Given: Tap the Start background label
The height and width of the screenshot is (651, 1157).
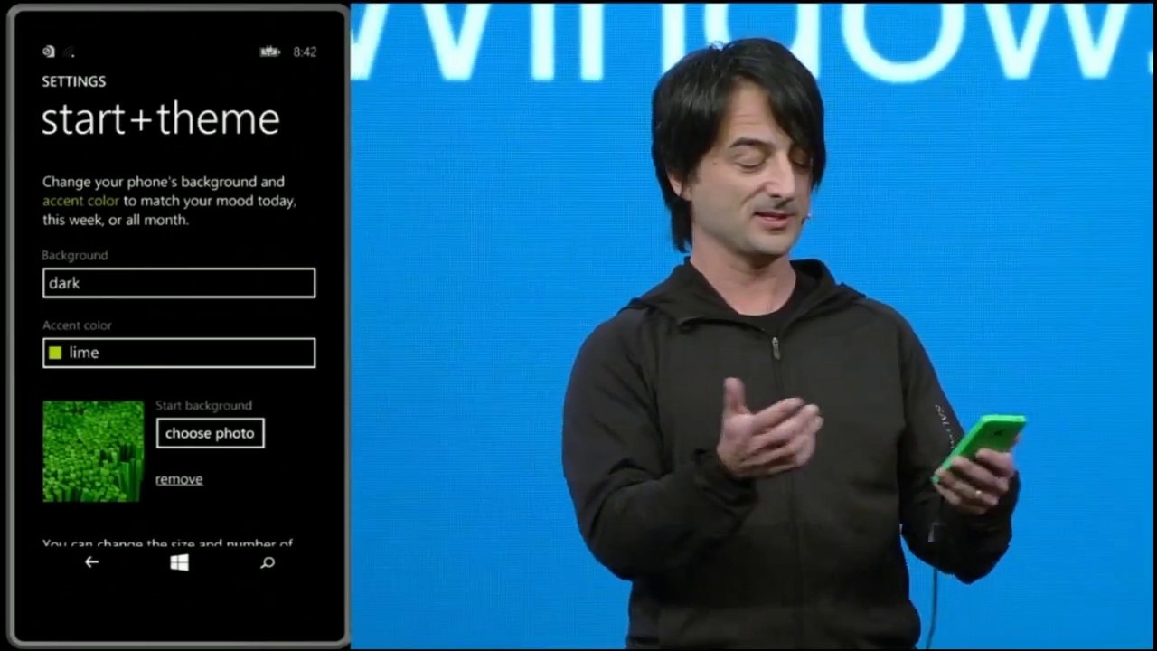Looking at the screenshot, I should [x=203, y=406].
